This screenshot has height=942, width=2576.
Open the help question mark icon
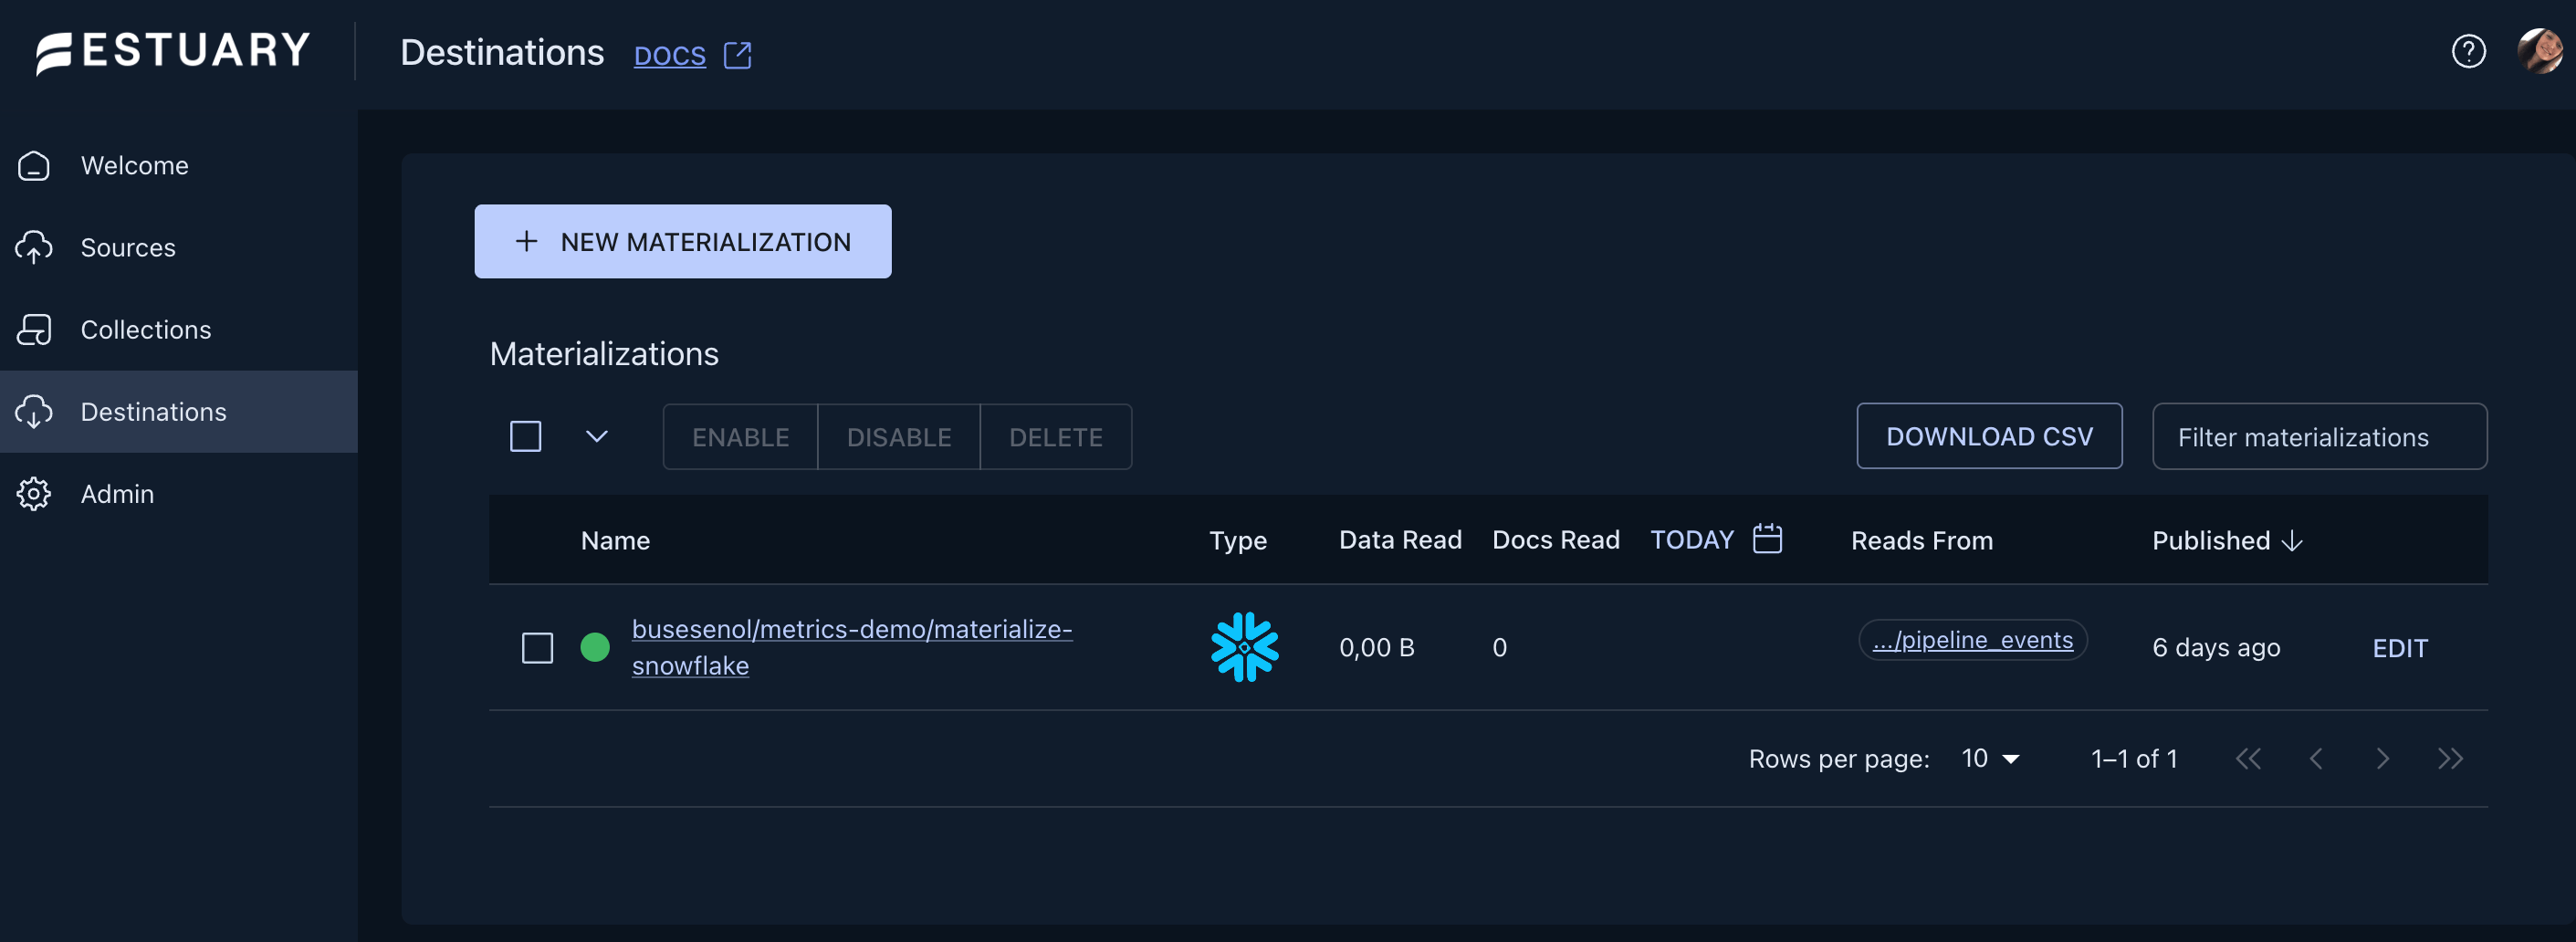[2468, 52]
